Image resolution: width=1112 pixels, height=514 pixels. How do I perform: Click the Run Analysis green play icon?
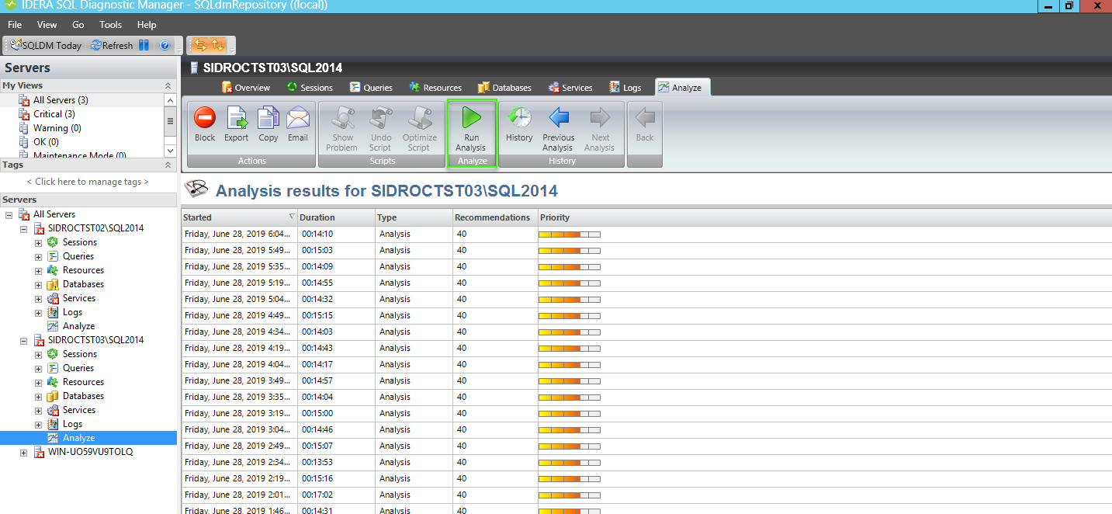(x=471, y=119)
